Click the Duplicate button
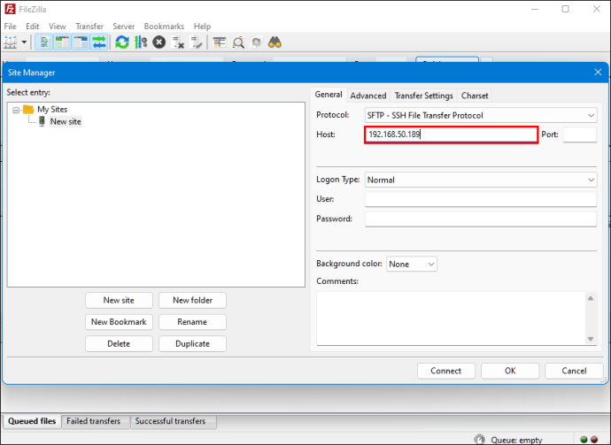611x445 pixels. coord(192,344)
